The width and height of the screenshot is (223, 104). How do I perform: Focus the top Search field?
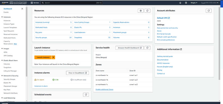click(71, 3)
